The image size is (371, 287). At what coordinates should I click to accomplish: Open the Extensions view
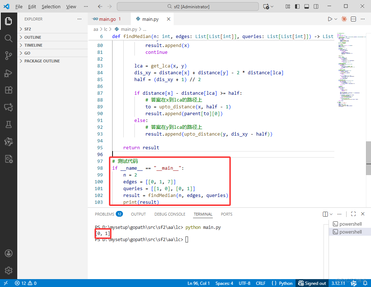(9, 90)
